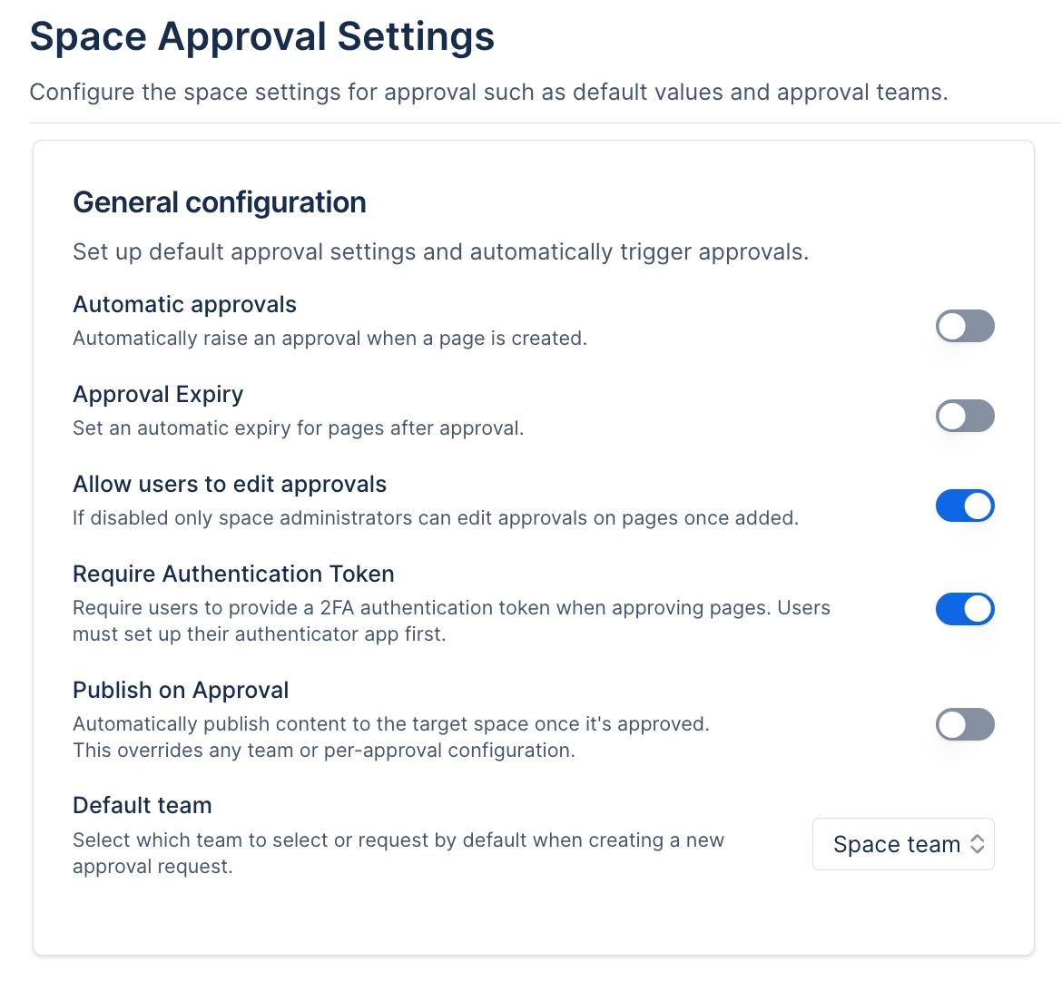Image resolution: width=1062 pixels, height=982 pixels.
Task: Disable Allow users to edit approvals
Action: click(965, 506)
